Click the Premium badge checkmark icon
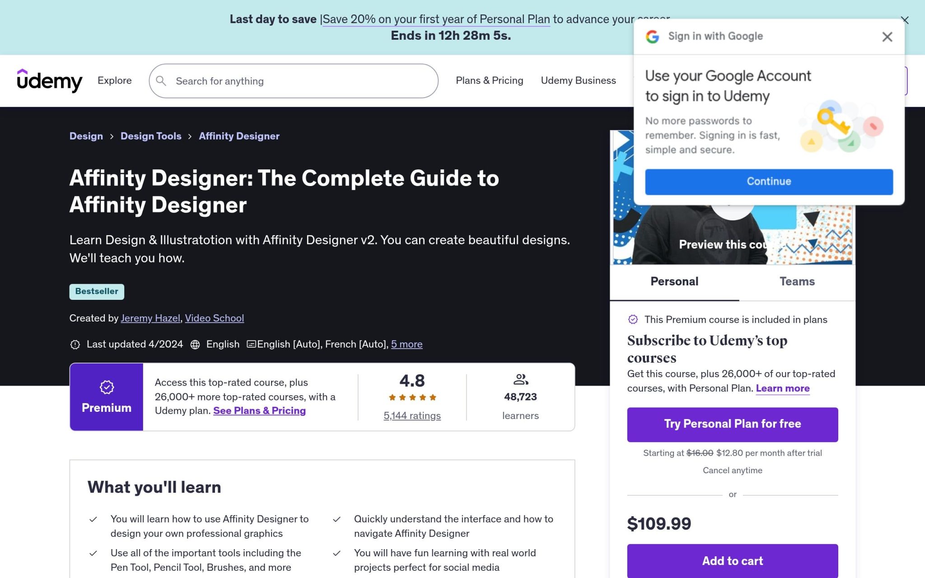Screen dimensions: 925x578 pos(107,387)
